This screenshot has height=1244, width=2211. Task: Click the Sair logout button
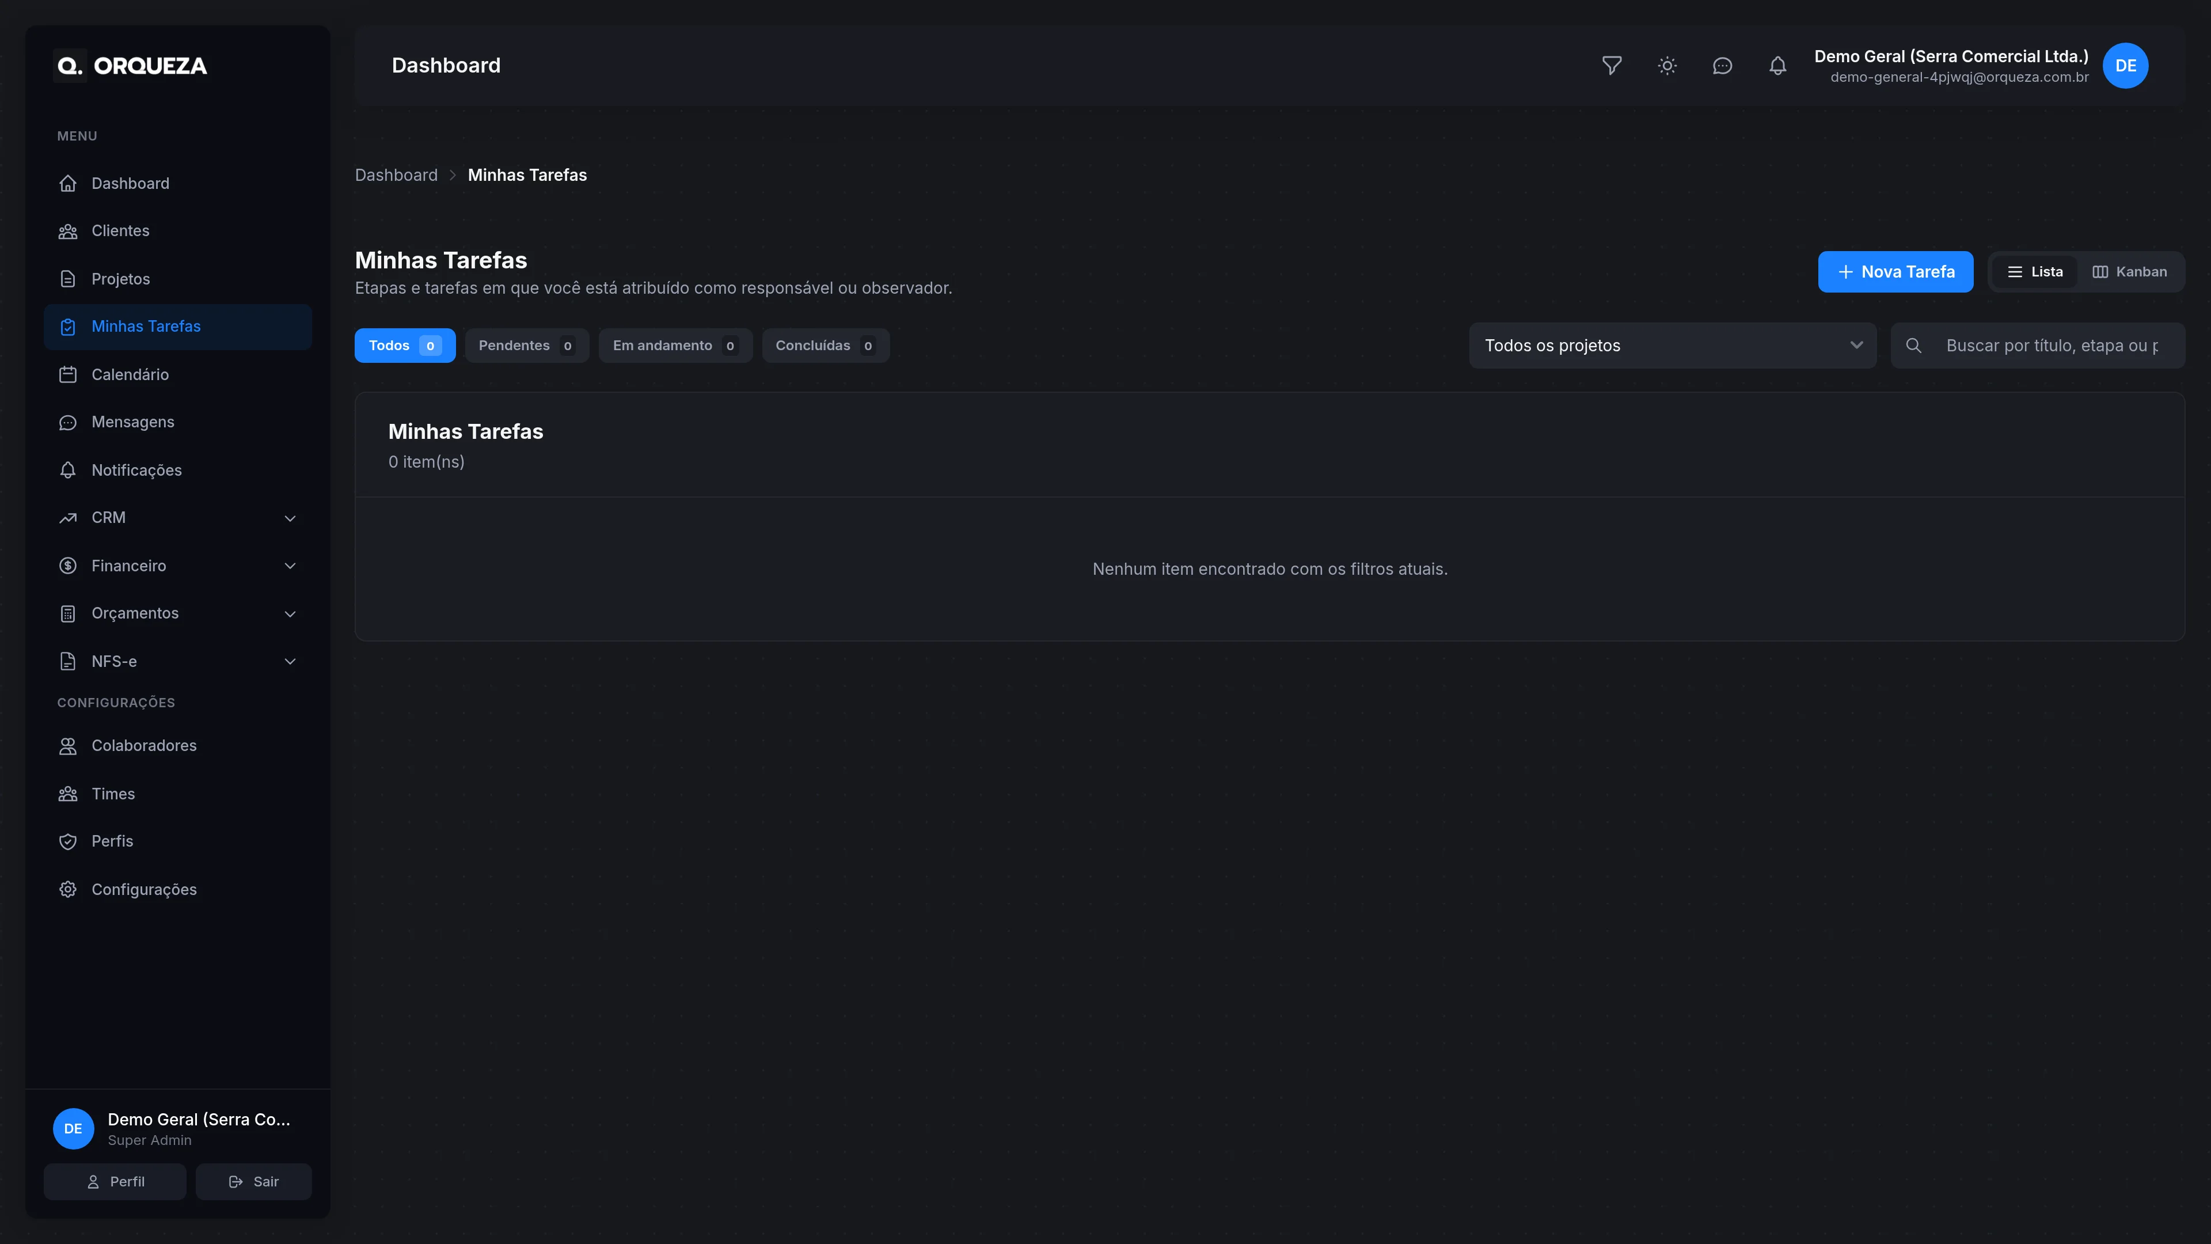click(253, 1182)
